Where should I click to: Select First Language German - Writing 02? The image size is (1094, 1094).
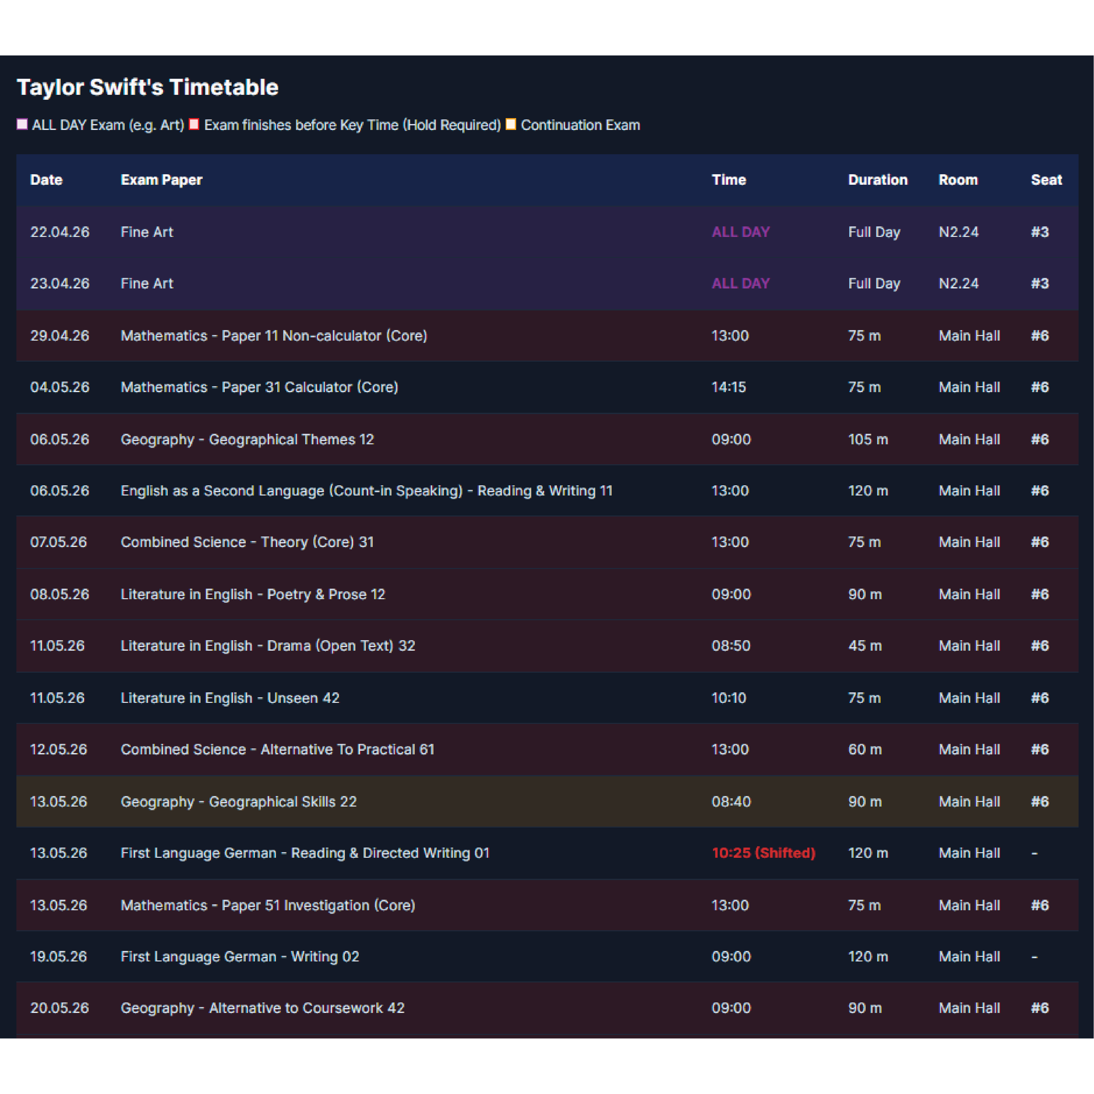click(x=240, y=957)
